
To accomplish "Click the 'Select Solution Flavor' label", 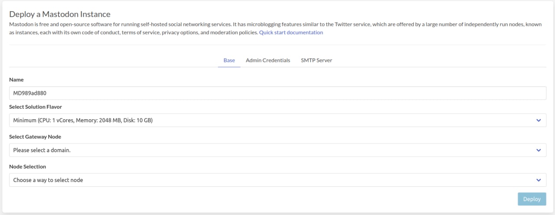I will (x=38, y=107).
